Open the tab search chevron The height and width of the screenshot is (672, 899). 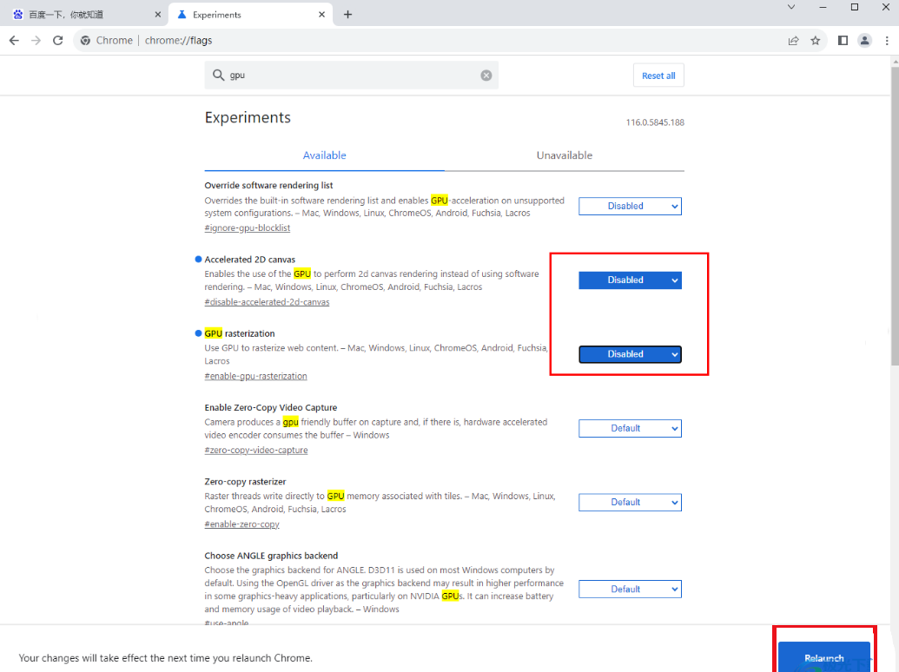[x=791, y=7]
